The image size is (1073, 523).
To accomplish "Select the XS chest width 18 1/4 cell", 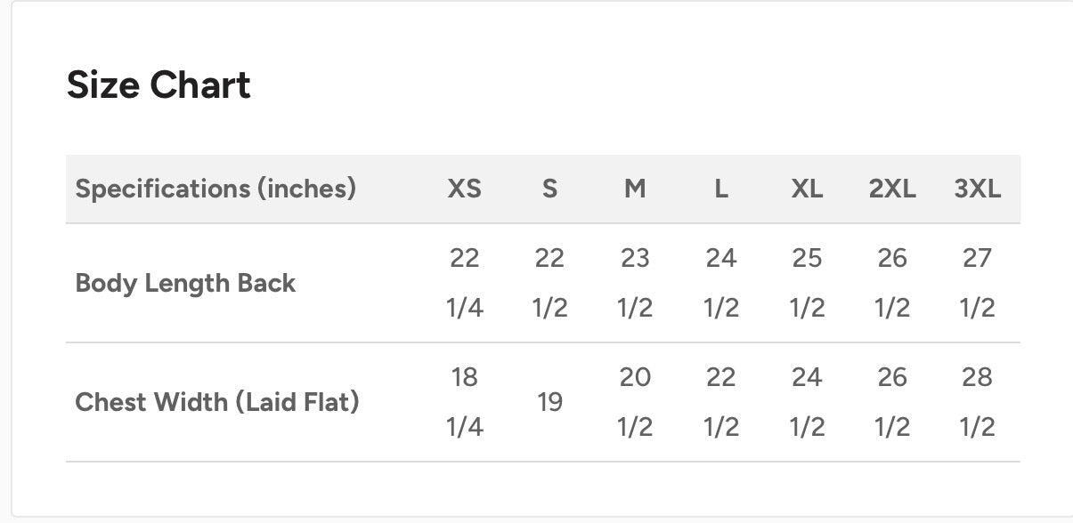I will coord(464,402).
